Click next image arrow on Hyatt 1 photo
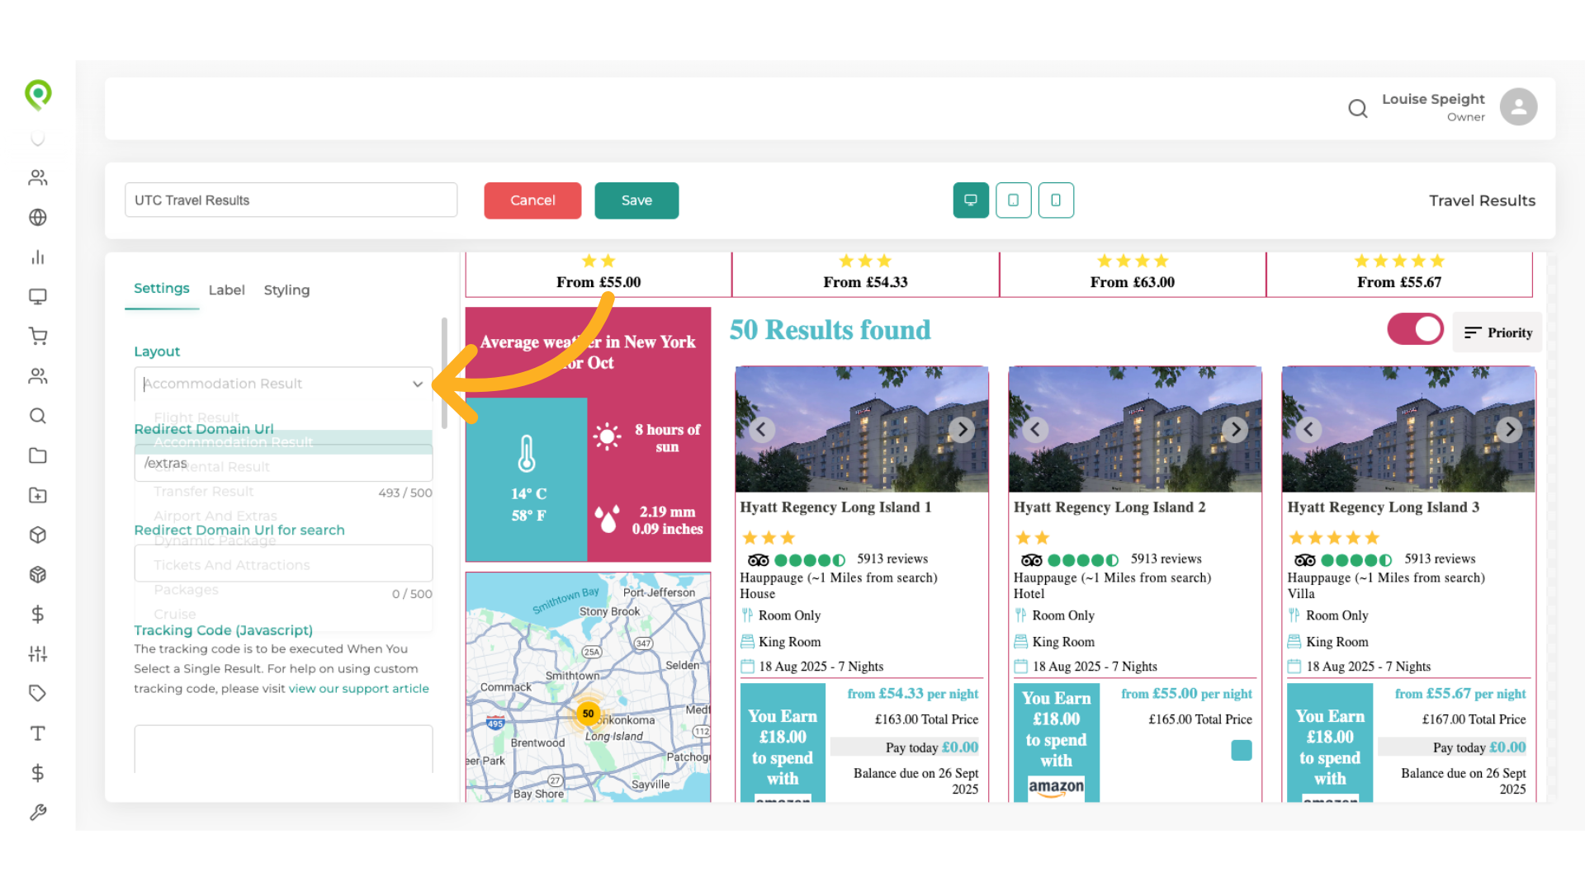1585x891 pixels. click(961, 430)
